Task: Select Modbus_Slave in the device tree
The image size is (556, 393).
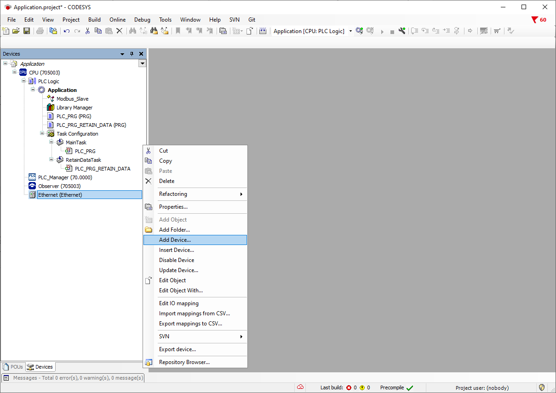Action: [x=72, y=99]
